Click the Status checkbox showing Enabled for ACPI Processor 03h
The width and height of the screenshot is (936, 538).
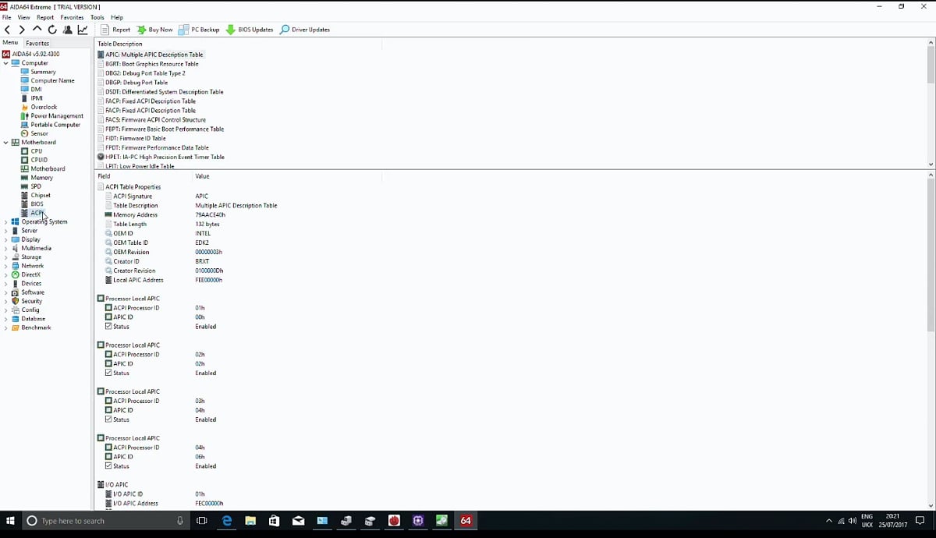pyautogui.click(x=109, y=419)
